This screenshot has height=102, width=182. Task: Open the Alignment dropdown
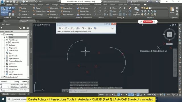[x=53, y=8]
